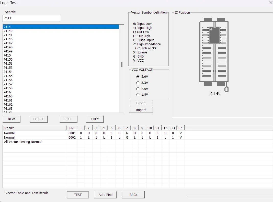This screenshot has height=202, width=273.
Task: Click the NEW button
Action: click(x=12, y=119)
